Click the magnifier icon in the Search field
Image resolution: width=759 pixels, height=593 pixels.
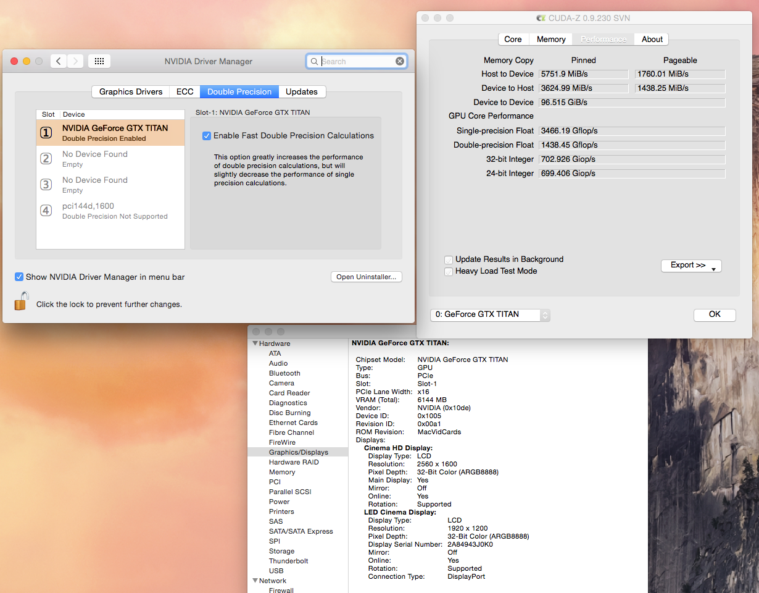click(314, 62)
